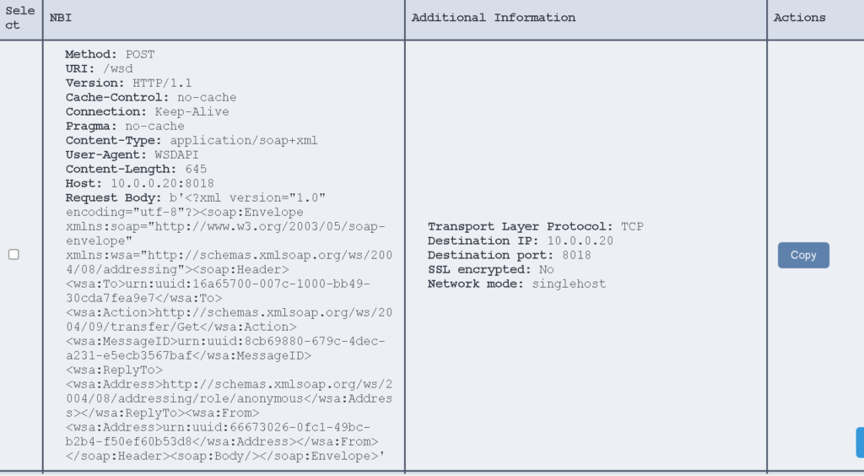The image size is (864, 476).
Task: Click the NBI column header
Action: 60,18
